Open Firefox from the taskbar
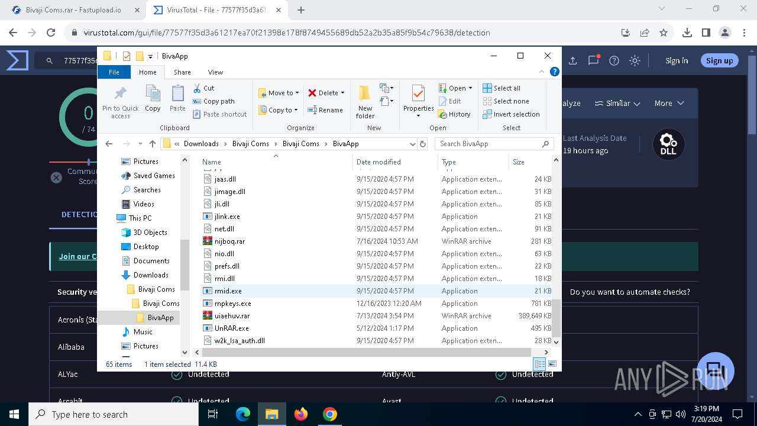The image size is (757, 426). point(301,414)
